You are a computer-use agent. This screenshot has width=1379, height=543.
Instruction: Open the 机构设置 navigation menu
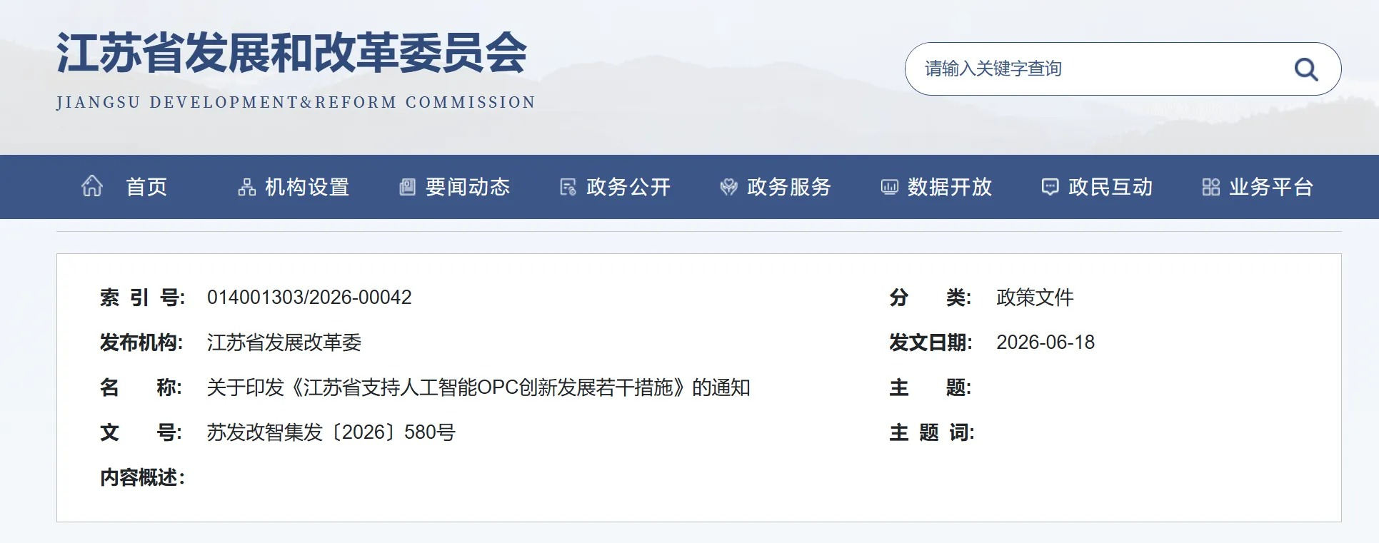(x=307, y=187)
